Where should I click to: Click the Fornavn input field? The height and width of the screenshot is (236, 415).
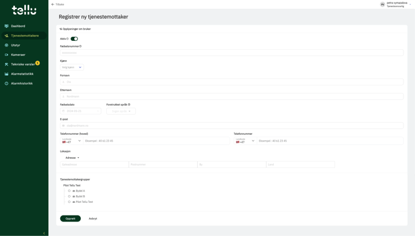click(232, 82)
